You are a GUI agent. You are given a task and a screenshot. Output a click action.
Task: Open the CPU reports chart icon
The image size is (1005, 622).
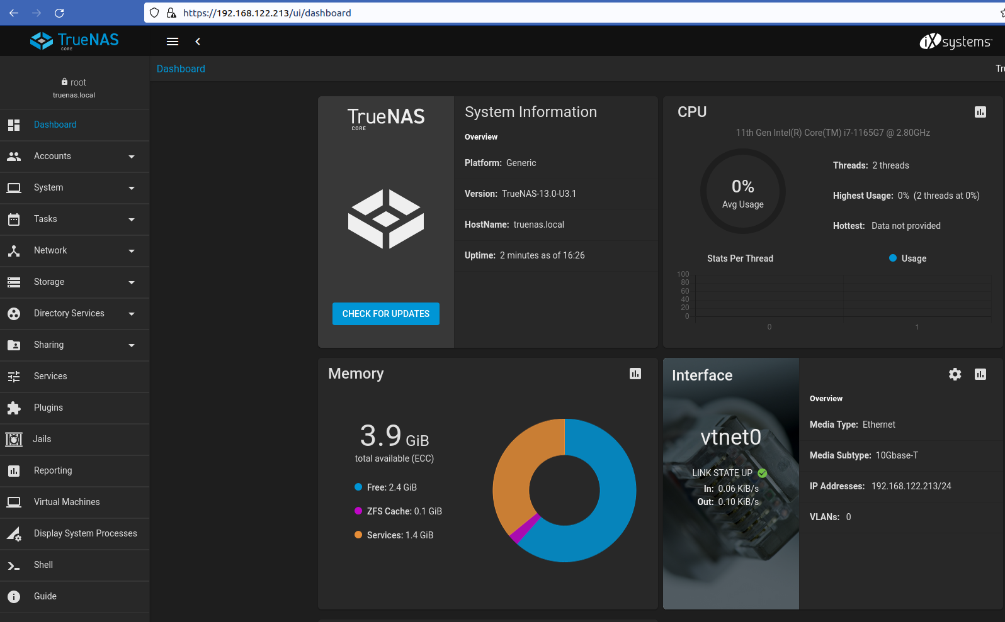pyautogui.click(x=980, y=112)
